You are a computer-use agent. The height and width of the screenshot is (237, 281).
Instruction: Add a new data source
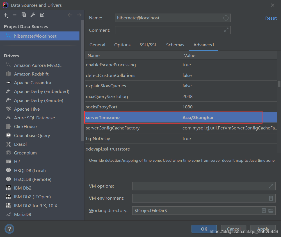[6, 15]
